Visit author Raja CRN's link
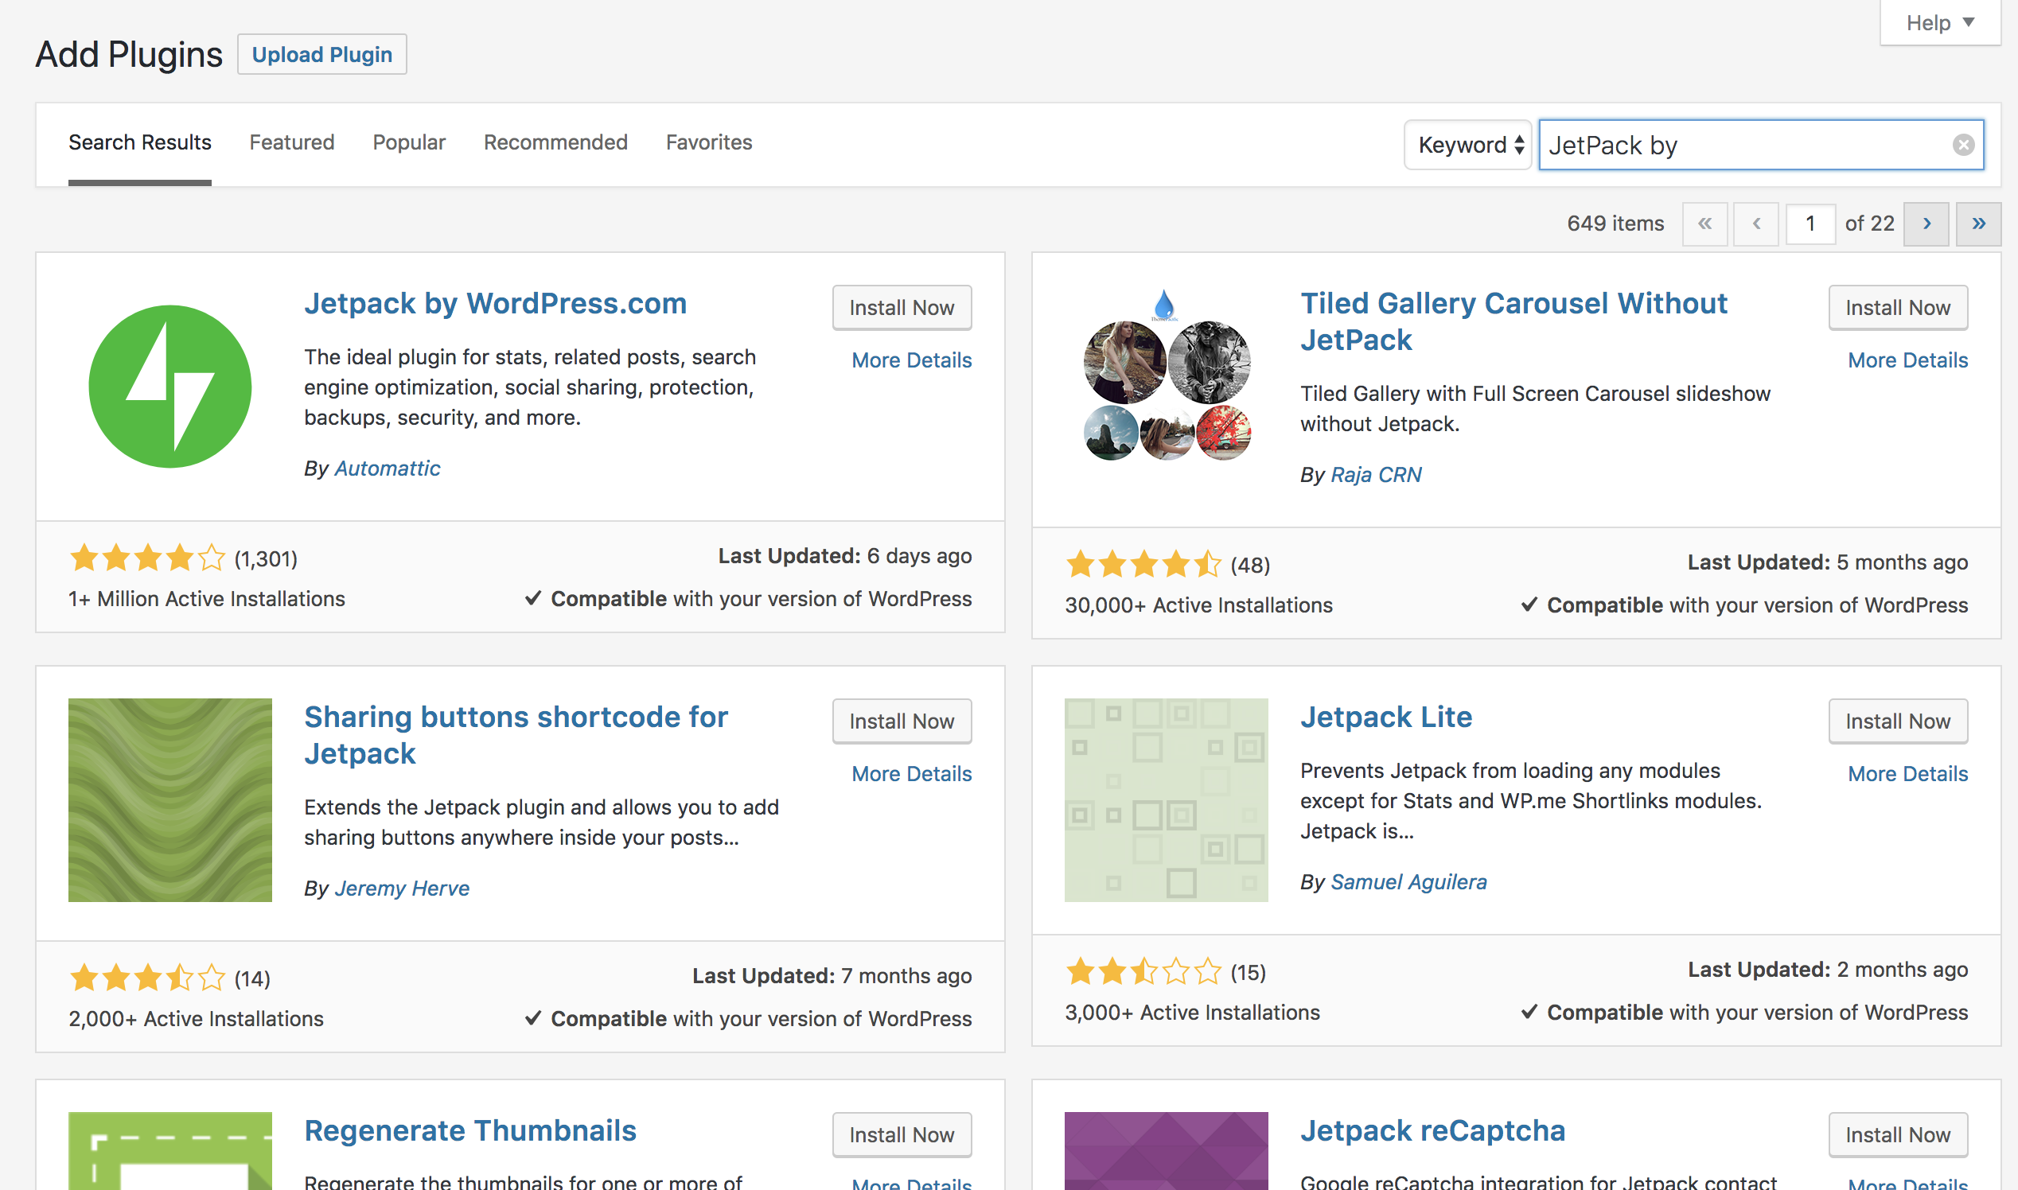Viewport: 2018px width, 1190px height. click(1377, 475)
